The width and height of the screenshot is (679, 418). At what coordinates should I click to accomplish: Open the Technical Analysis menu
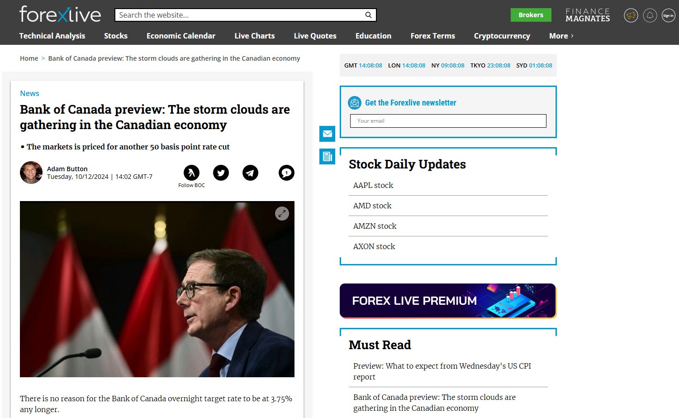click(x=52, y=36)
